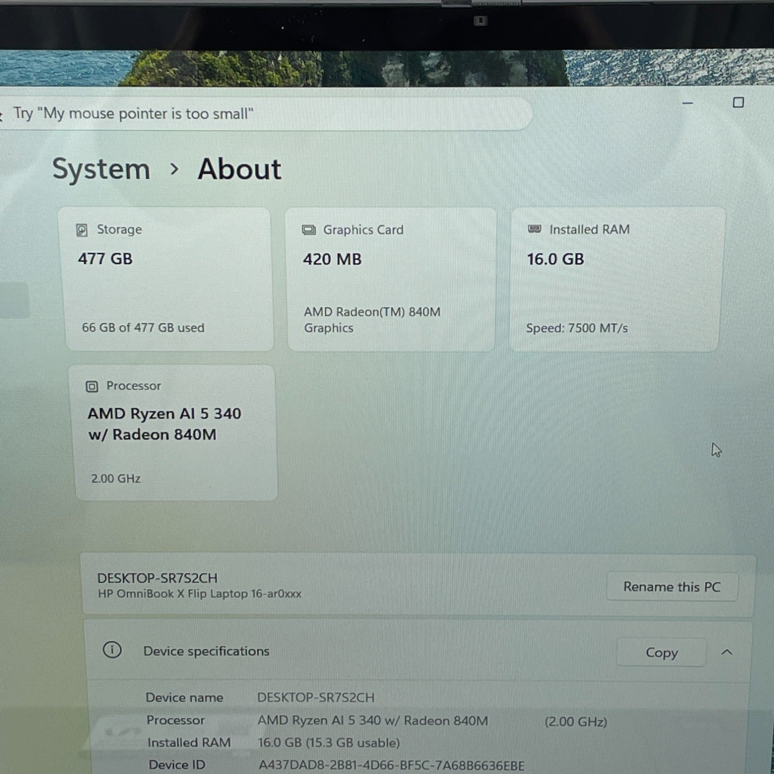Click the Device specifications info icon
This screenshot has width=774, height=774.
tap(112, 650)
